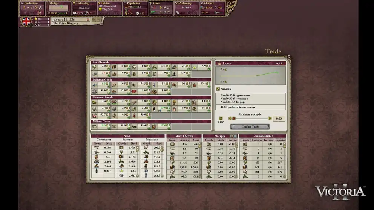Click the right arrow of stockpile slider
This screenshot has height=210, width=374.
point(270,119)
